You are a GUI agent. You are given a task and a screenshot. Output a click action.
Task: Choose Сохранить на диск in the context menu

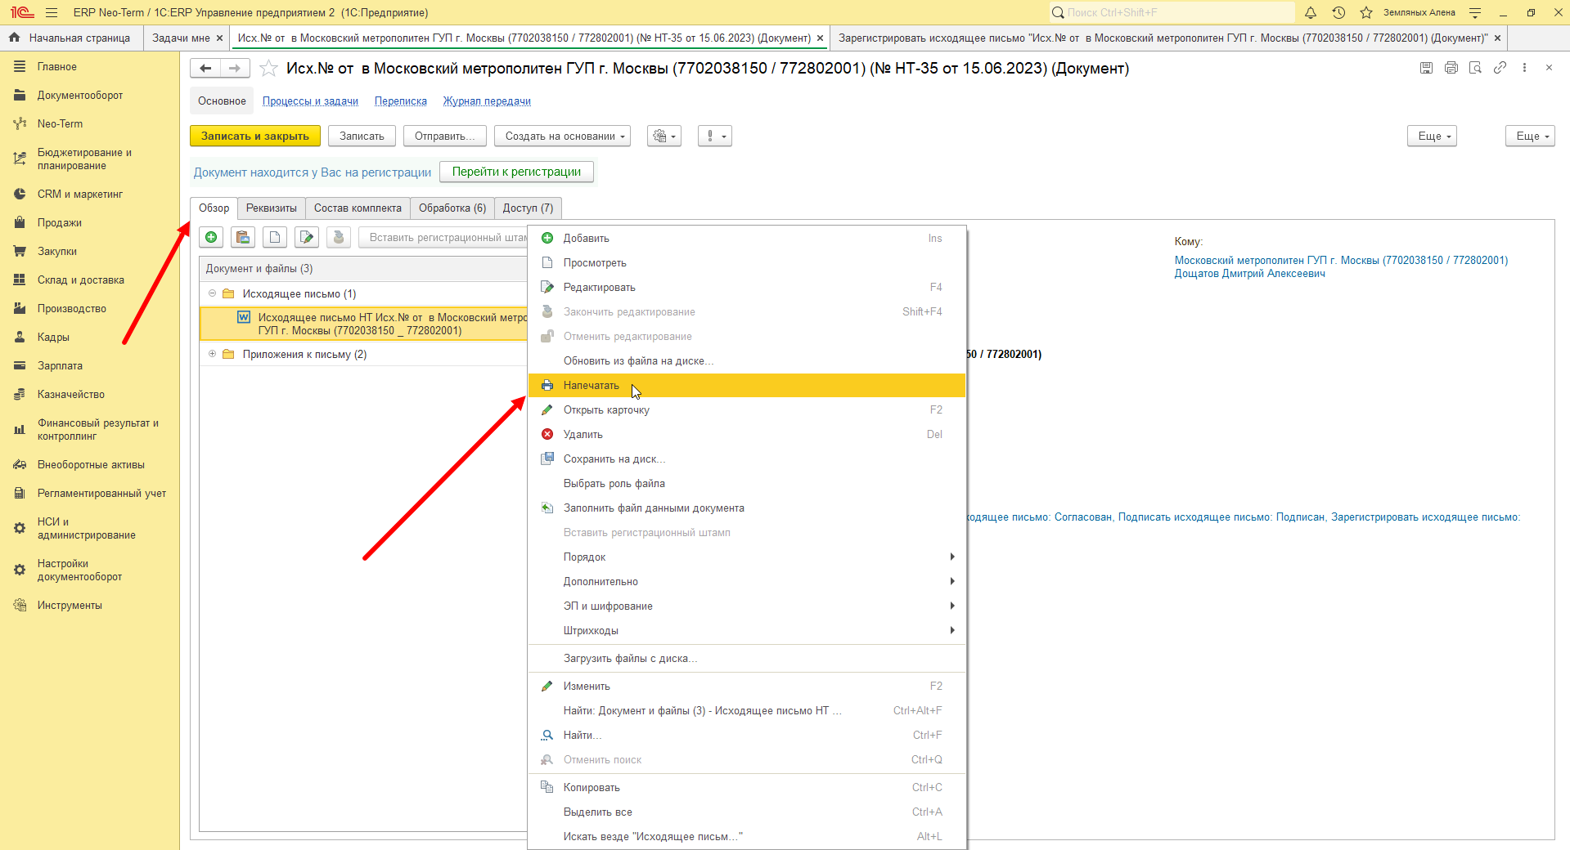pos(747,459)
